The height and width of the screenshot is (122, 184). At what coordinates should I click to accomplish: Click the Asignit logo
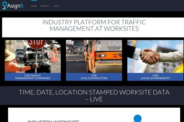click(13, 5)
